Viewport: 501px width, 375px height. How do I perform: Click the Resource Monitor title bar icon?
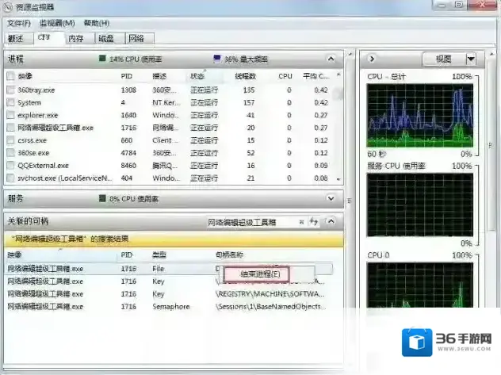tap(8, 8)
